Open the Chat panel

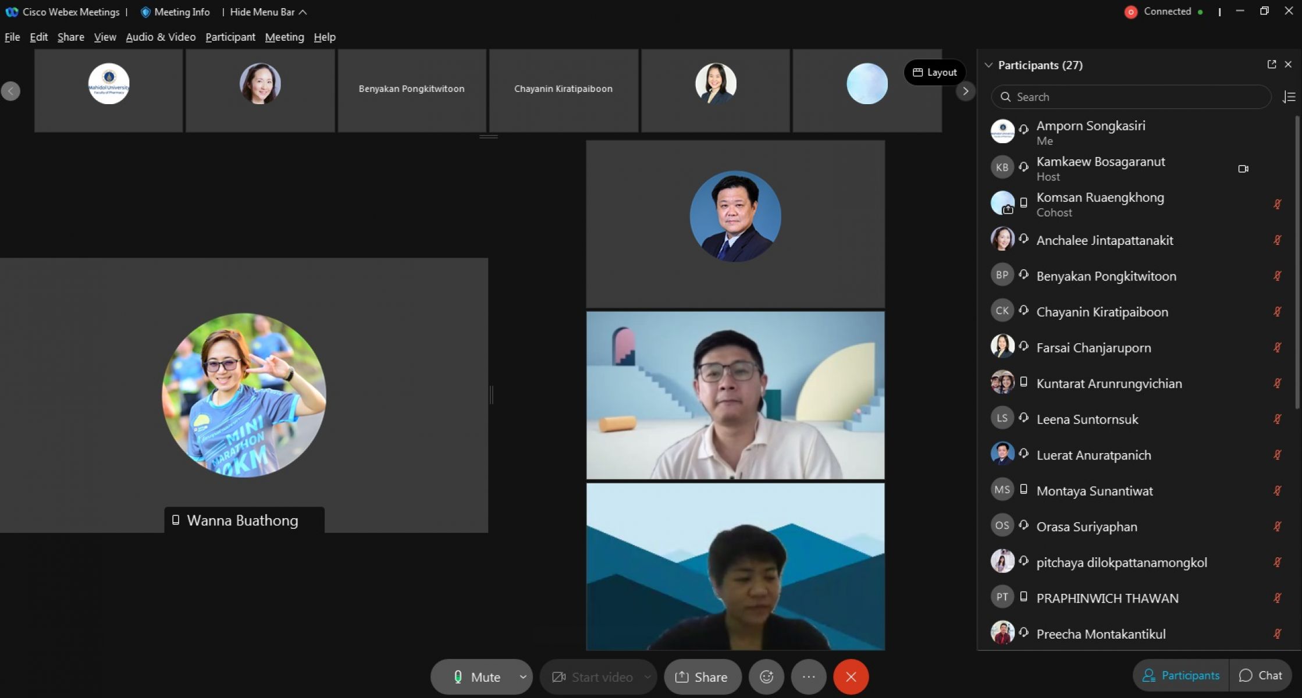[1261, 675]
